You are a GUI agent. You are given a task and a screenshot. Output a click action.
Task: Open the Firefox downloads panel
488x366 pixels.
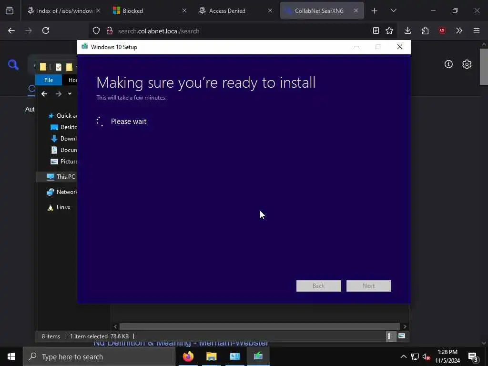click(408, 30)
